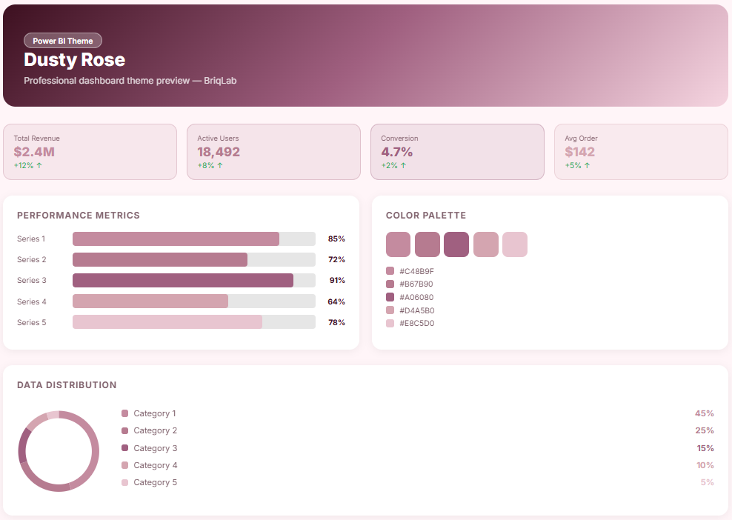
Task: Open the Active Users card
Action: [273, 152]
